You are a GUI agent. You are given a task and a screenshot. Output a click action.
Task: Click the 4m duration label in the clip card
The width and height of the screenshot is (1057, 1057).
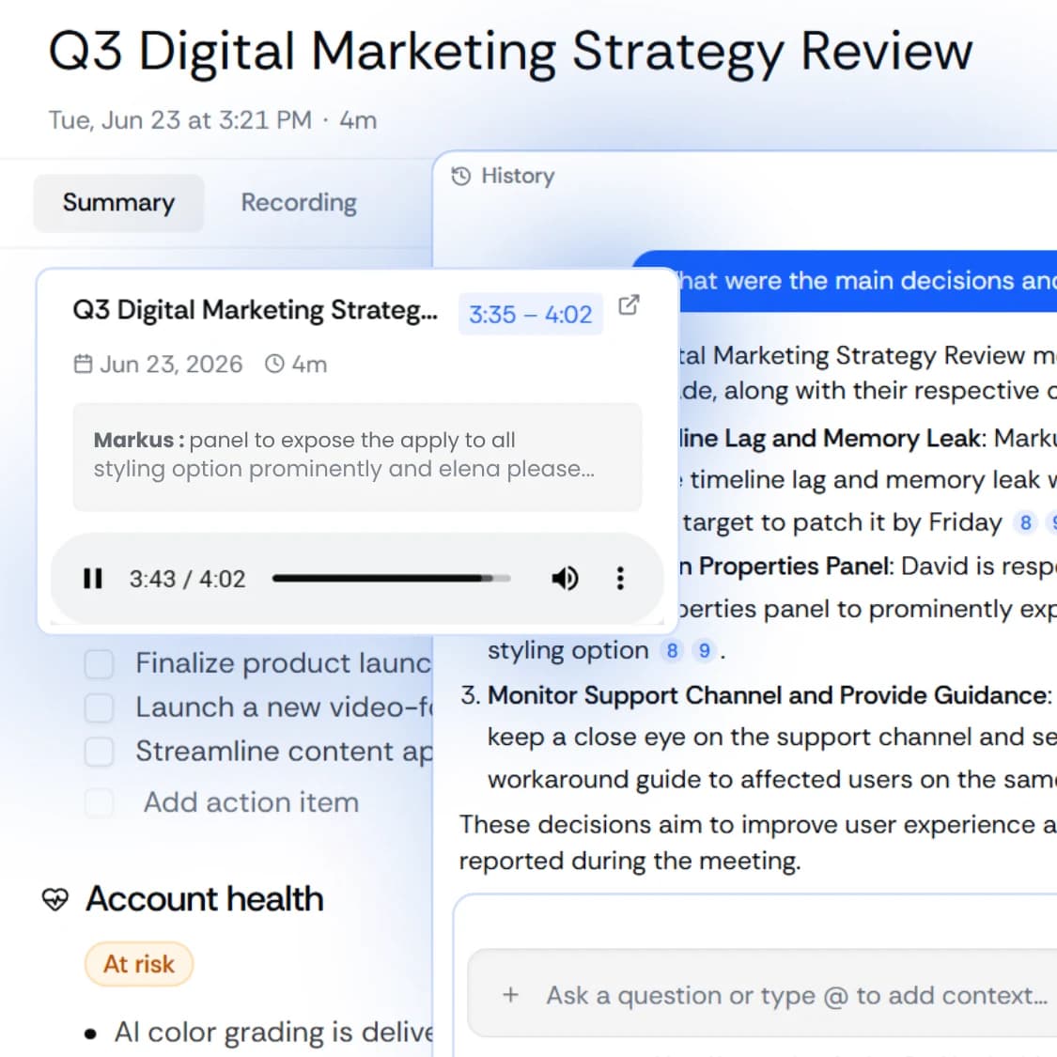click(x=309, y=365)
